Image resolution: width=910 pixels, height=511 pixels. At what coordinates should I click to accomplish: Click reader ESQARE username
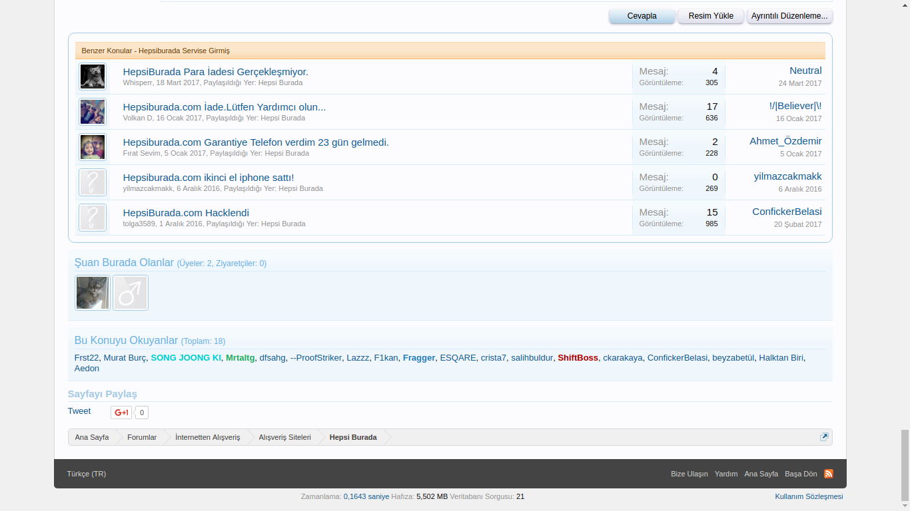click(x=458, y=357)
